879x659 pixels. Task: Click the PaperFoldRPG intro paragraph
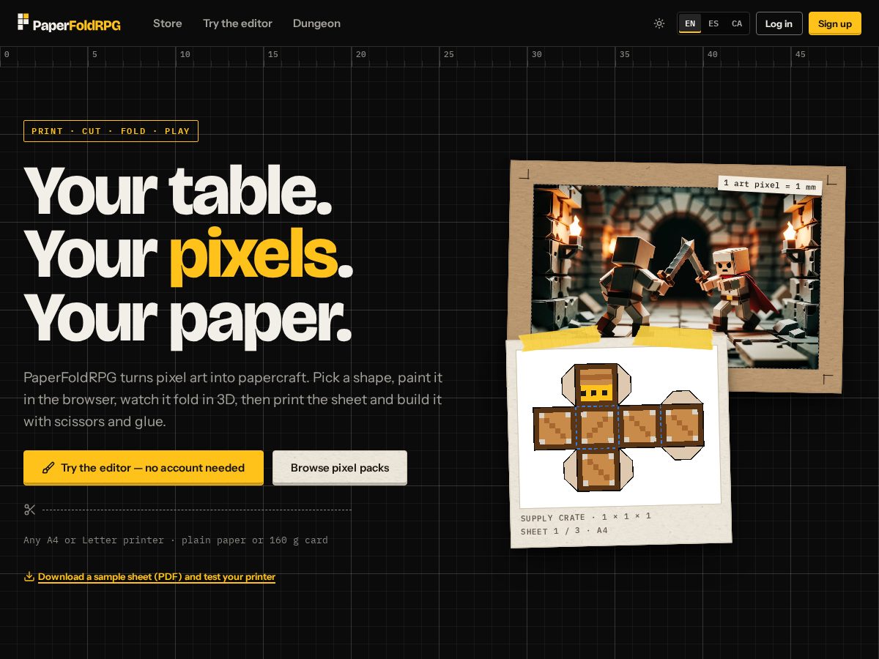click(x=234, y=400)
